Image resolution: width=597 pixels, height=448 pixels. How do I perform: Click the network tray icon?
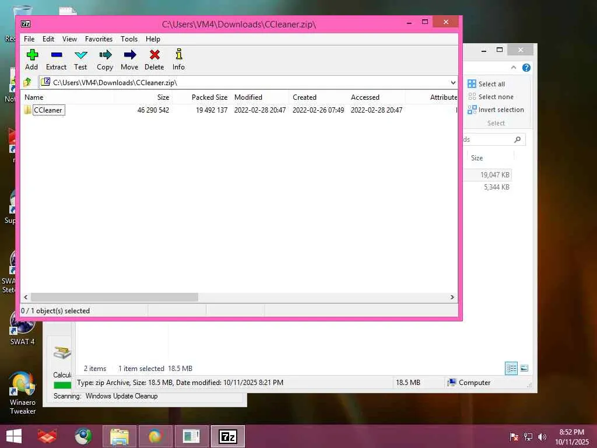528,436
